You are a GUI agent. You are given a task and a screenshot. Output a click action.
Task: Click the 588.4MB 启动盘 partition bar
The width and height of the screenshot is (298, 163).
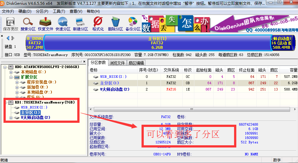click(x=283, y=43)
